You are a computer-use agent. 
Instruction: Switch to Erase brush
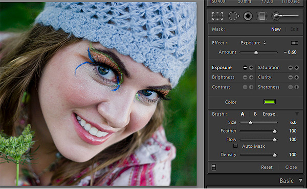pos(269,114)
